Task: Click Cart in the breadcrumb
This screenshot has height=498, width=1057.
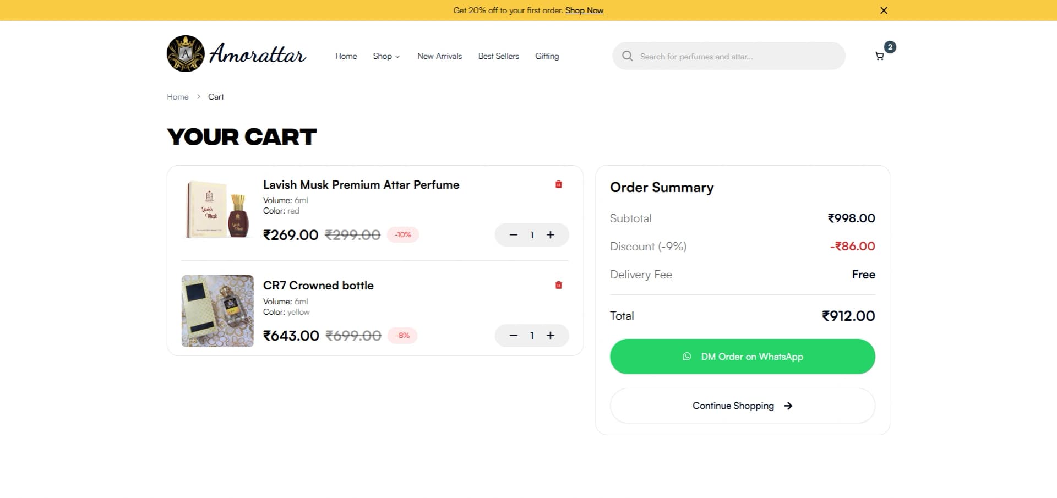Action: click(x=216, y=97)
